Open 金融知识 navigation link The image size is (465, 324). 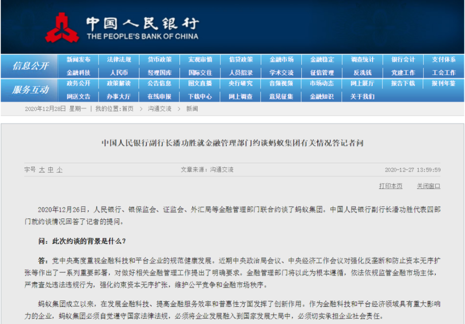tap(322, 96)
